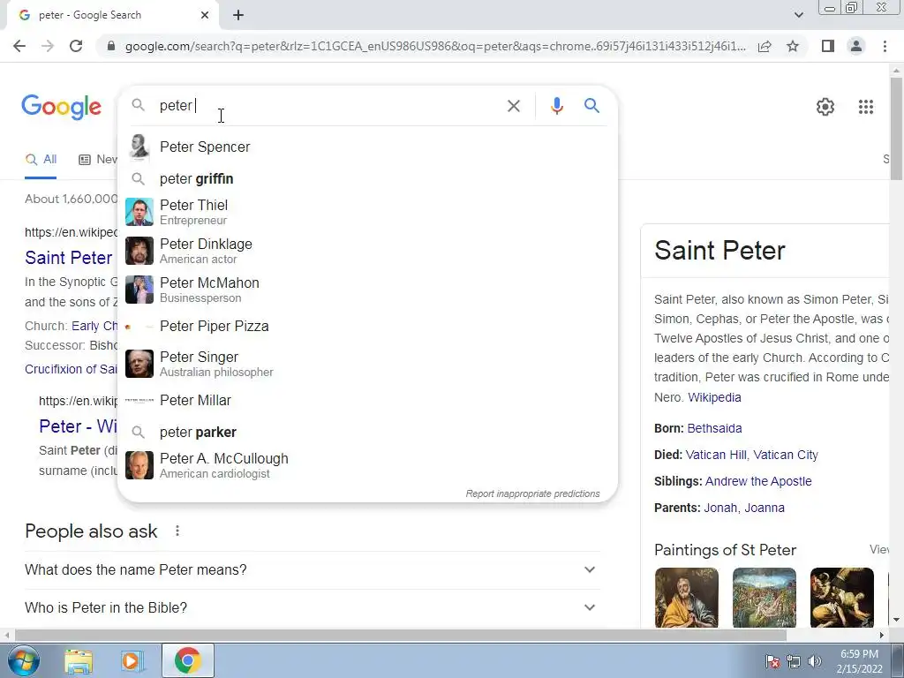Viewport: 904px width, 678px height.
Task: Open 'Crucifixion of Sai...' sublink
Action: click(71, 369)
